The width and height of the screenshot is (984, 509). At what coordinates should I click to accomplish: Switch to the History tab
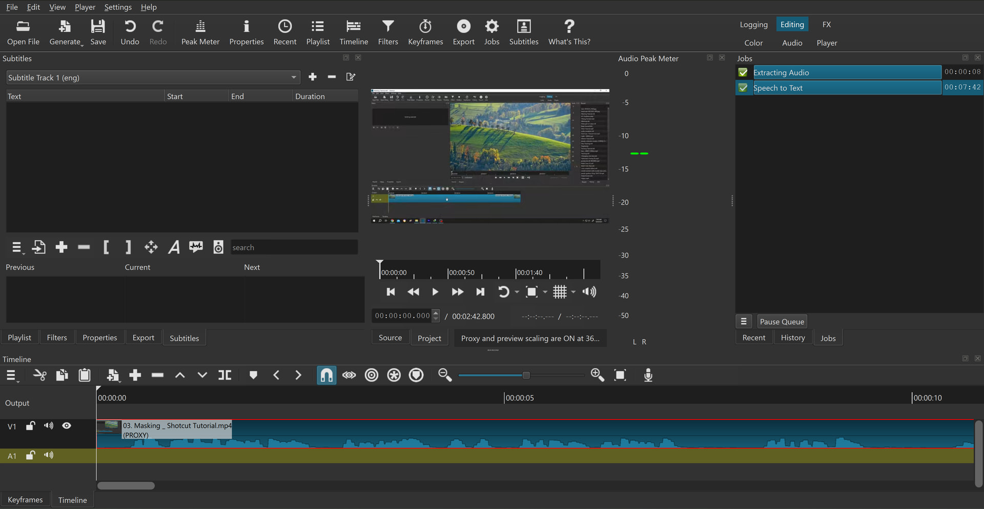(x=792, y=338)
